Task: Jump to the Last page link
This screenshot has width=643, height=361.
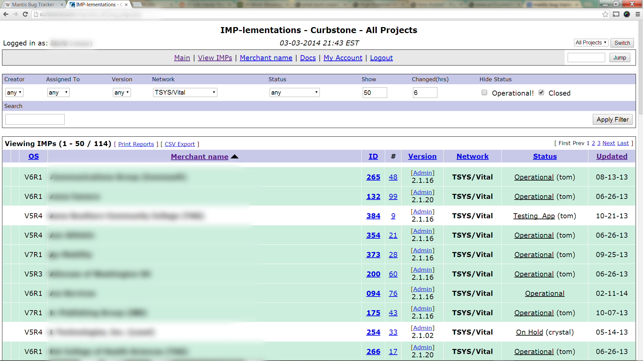Action: pyautogui.click(x=623, y=143)
